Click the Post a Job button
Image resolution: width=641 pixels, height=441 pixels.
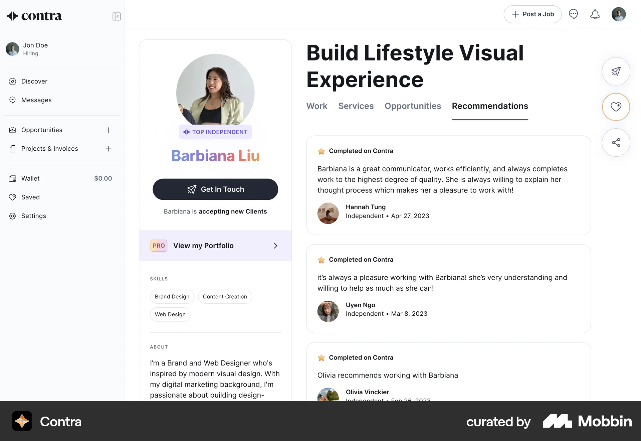pos(532,14)
